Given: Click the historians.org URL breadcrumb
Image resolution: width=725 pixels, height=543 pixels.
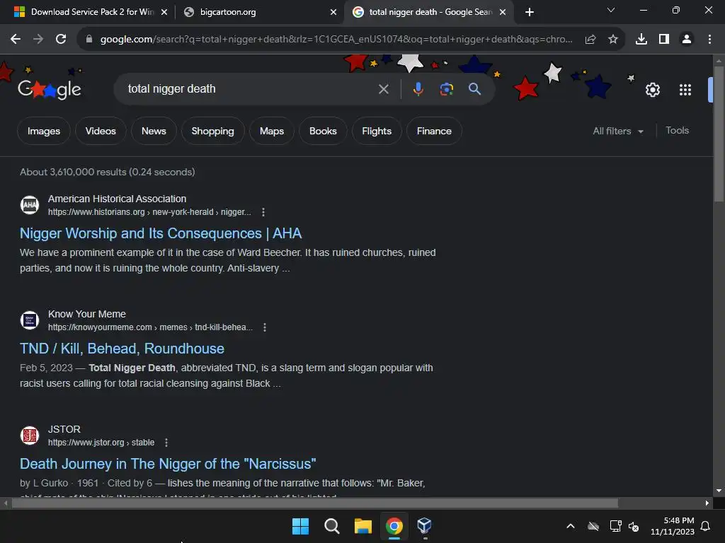Looking at the screenshot, I should [x=149, y=212].
